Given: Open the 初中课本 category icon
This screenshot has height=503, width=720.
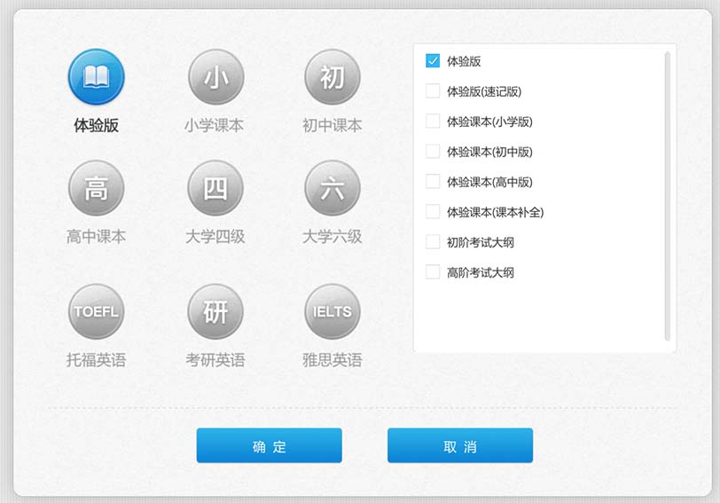Looking at the screenshot, I should click(x=333, y=77).
